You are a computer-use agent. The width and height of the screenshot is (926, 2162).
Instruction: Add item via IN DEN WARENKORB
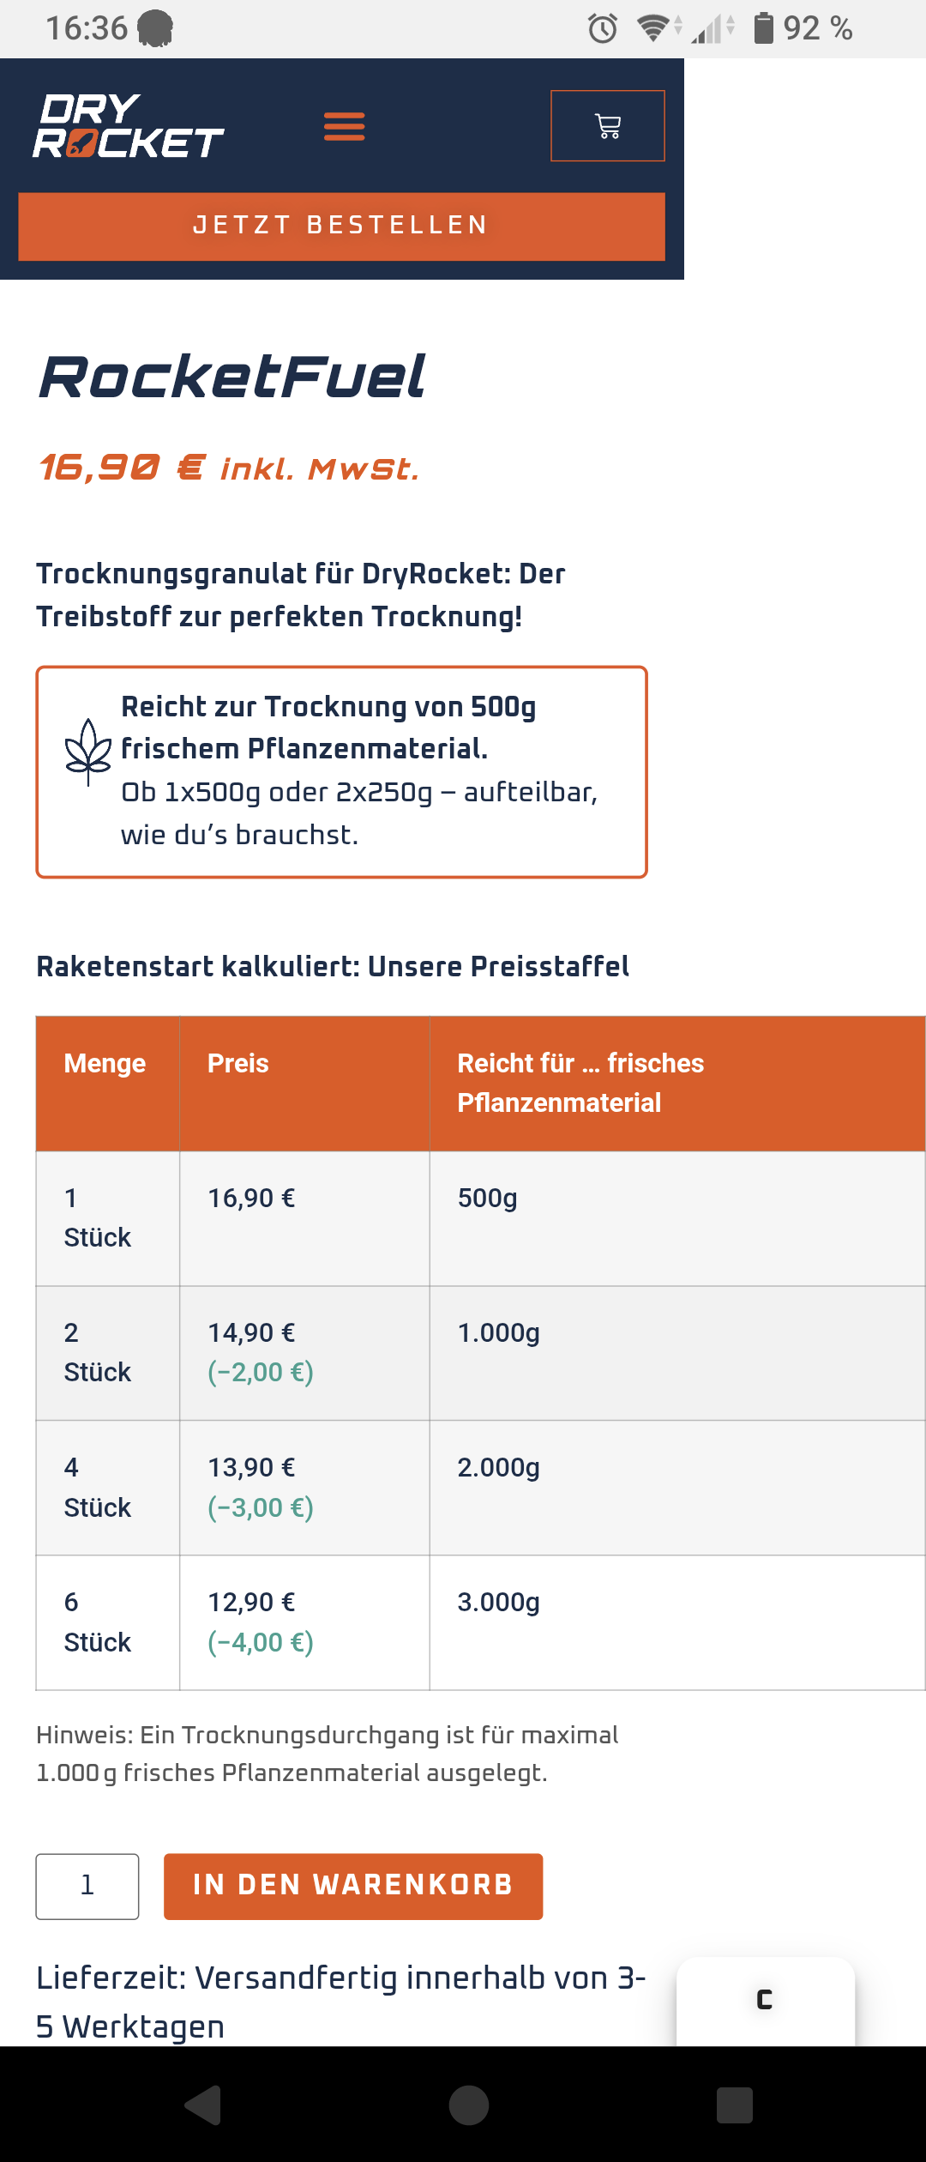coord(353,1886)
